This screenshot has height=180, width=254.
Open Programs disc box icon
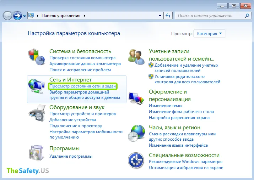tap(37, 153)
